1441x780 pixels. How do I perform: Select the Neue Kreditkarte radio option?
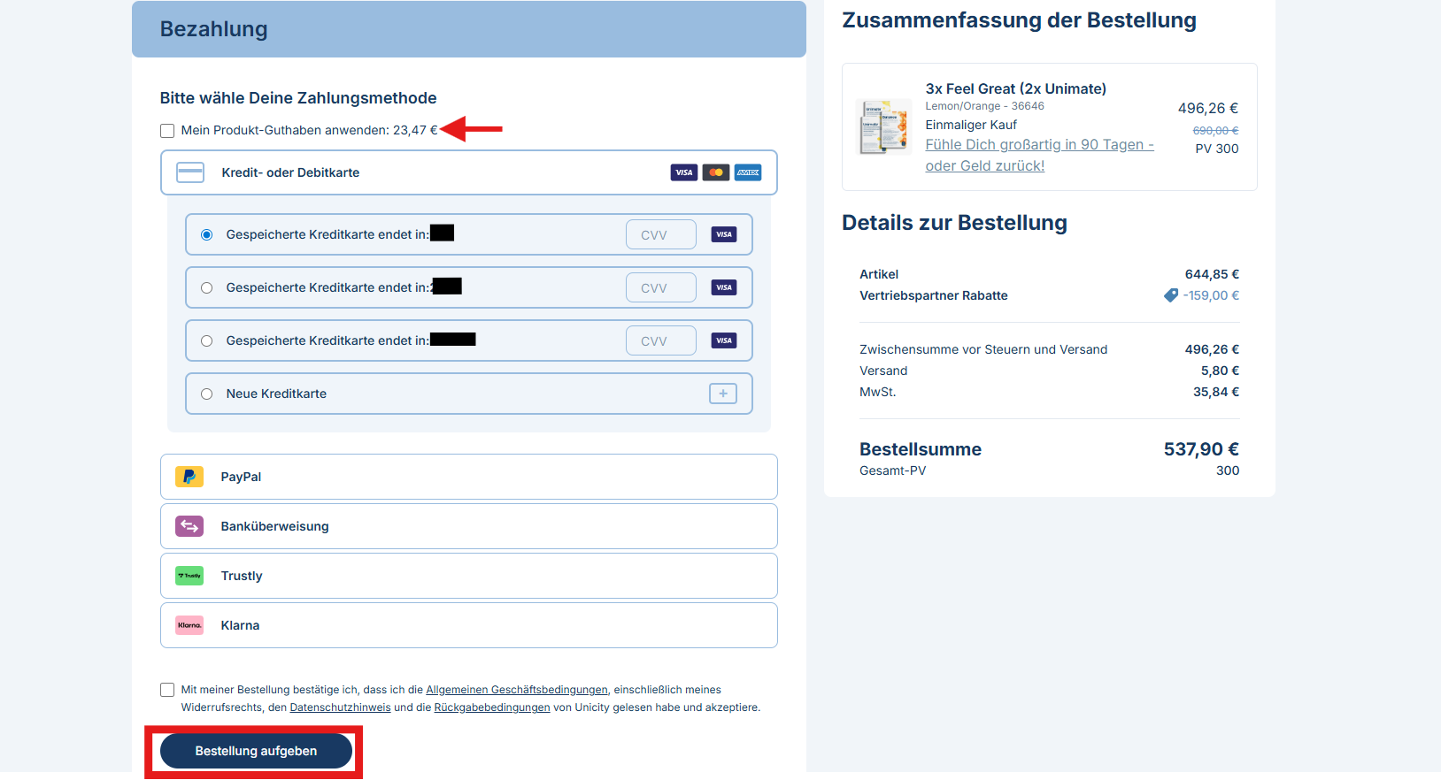coord(206,394)
